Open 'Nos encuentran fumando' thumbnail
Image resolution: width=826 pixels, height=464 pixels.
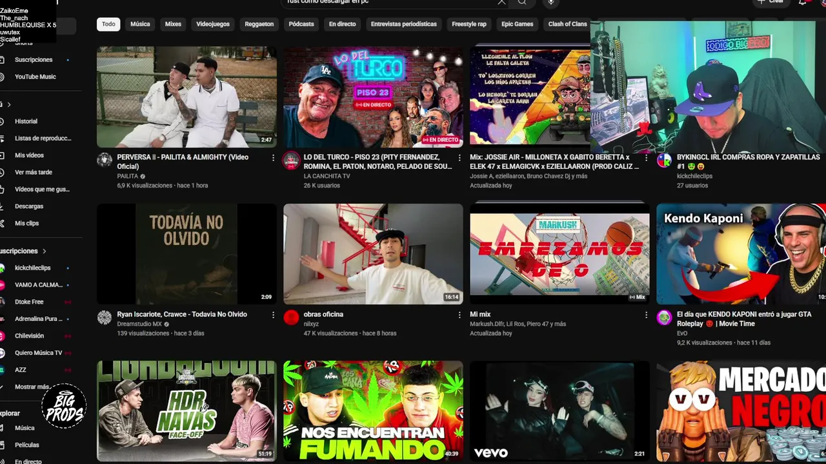click(373, 411)
